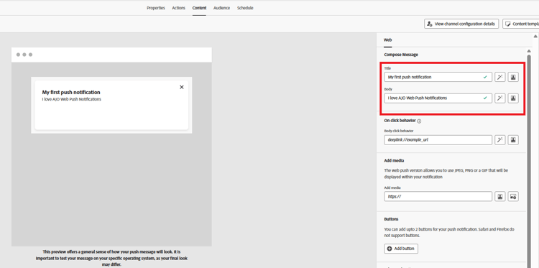Open personalization wand for Body click behavior
539x268 pixels.
(x=499, y=140)
